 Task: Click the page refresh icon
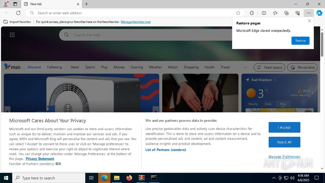pos(18,13)
